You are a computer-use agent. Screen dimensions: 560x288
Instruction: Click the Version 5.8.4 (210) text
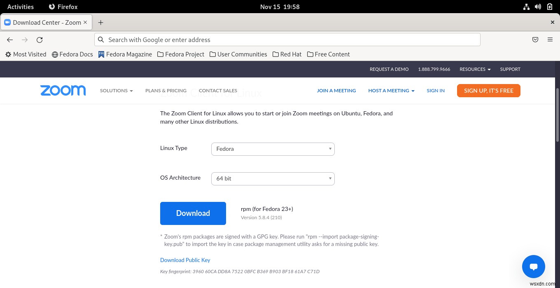click(x=261, y=218)
